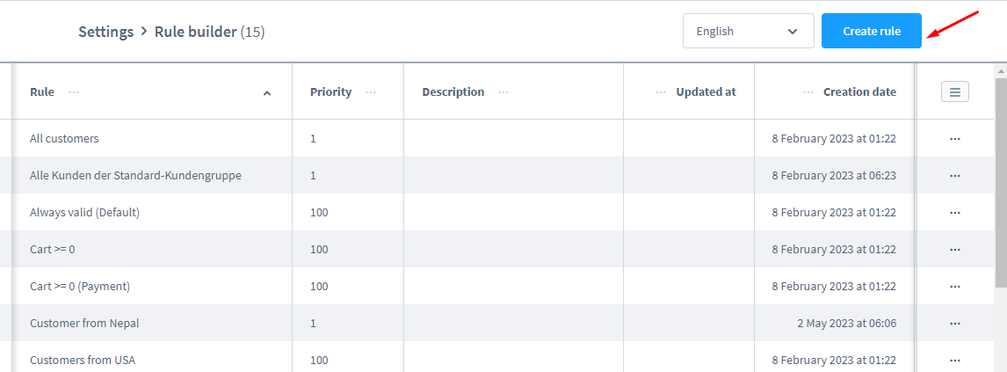Open row actions for All customers rule
This screenshot has height=372, width=1007.
tap(955, 139)
